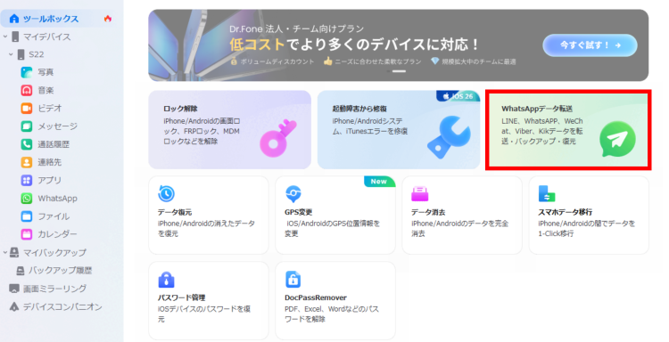Open the WhatsAppデータ転送 card
The height and width of the screenshot is (342, 669).
tap(568, 129)
